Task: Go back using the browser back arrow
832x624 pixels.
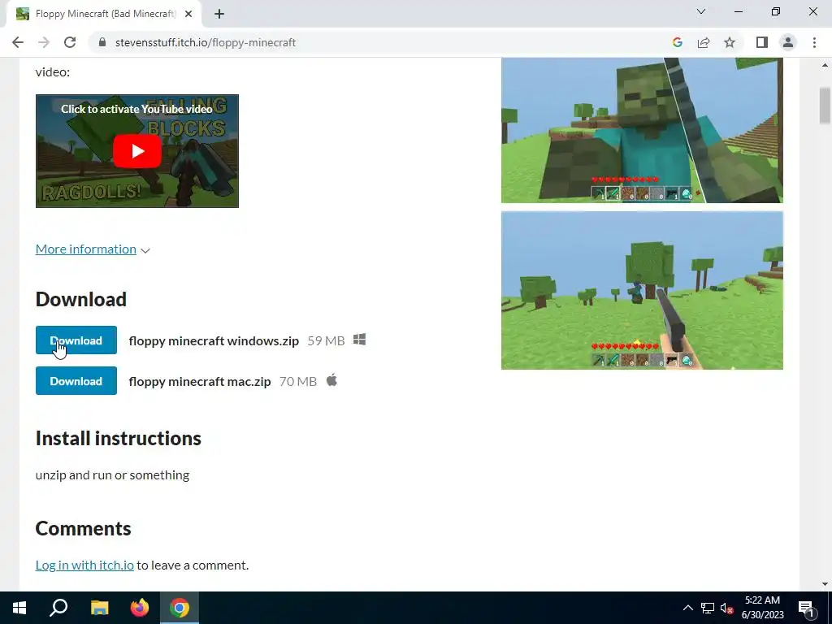Action: 18,42
